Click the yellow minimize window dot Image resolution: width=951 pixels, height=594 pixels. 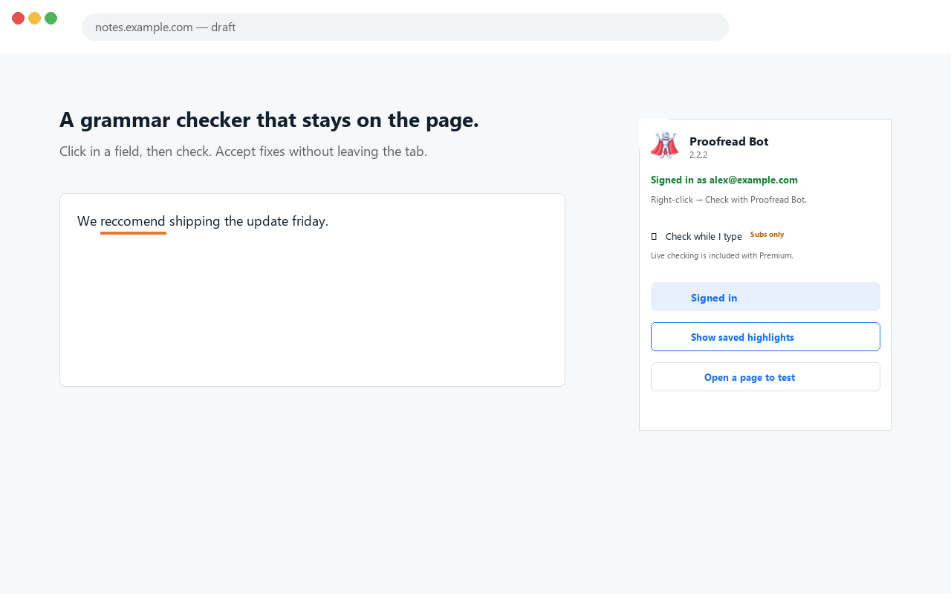(35, 19)
